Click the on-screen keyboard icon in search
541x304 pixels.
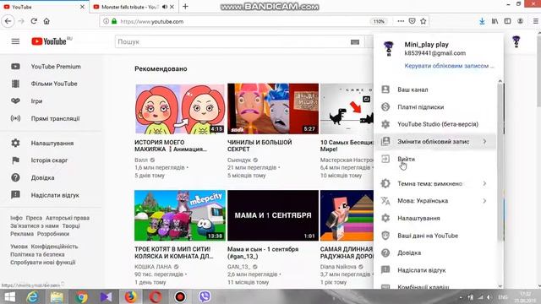pyautogui.click(x=355, y=42)
